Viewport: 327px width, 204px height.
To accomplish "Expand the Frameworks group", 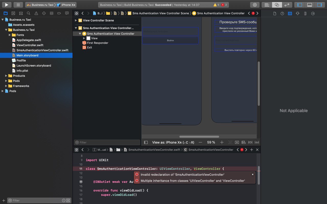I will coord(6,86).
